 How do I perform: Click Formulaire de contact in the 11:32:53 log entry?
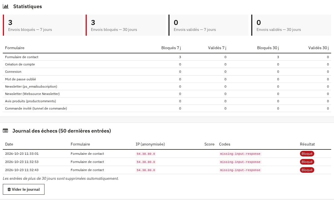(x=87, y=162)
